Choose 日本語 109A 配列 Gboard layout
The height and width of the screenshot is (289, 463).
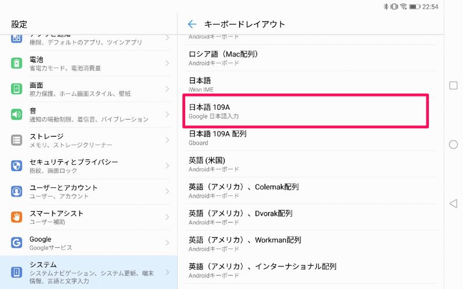tap(311, 138)
